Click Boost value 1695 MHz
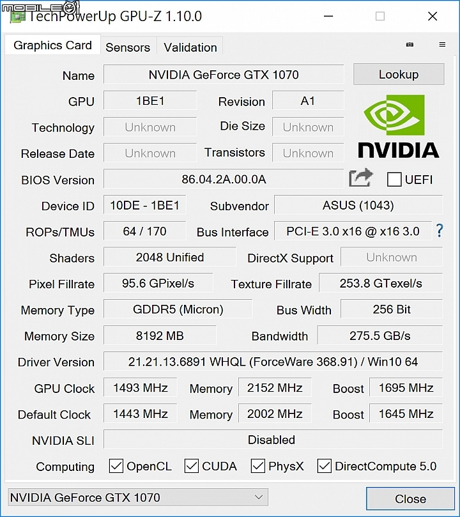Viewport: 460px width, 517px height. [x=406, y=388]
